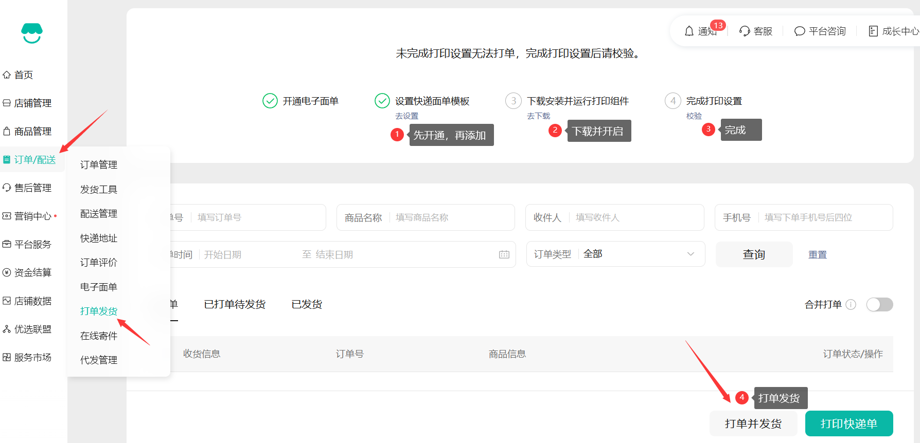Click the info icon beside 合并打单
Image resolution: width=920 pixels, height=443 pixels.
(851, 305)
